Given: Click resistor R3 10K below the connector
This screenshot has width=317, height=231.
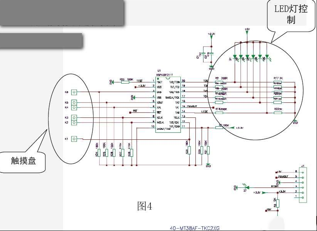Looking at the screenshot, I should 278,203.
